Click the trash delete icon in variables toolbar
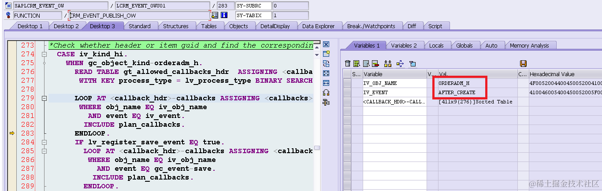The image size is (602, 191). tap(348, 64)
